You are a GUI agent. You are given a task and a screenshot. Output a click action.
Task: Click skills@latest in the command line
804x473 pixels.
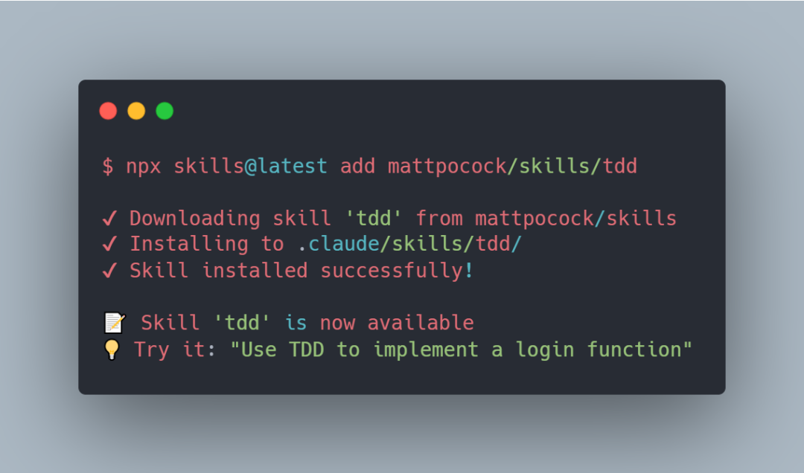[x=250, y=166]
